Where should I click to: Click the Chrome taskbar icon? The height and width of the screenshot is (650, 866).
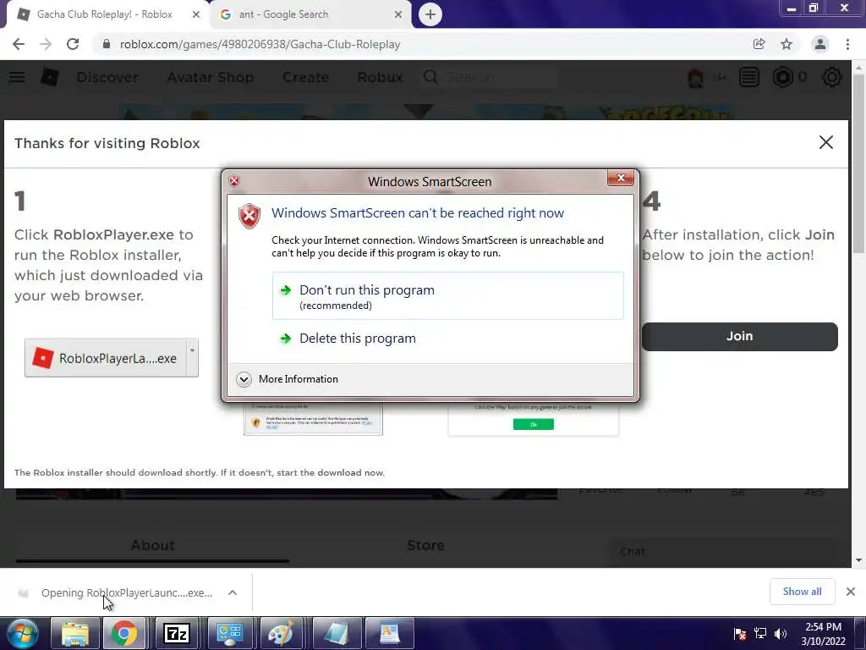click(124, 633)
